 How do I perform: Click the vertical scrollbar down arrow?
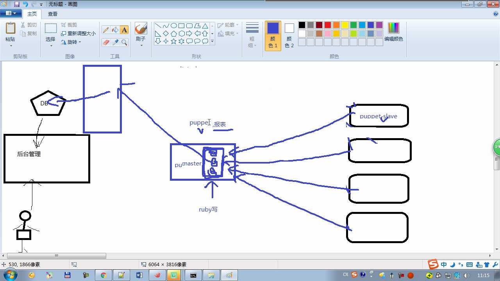tap(497, 249)
